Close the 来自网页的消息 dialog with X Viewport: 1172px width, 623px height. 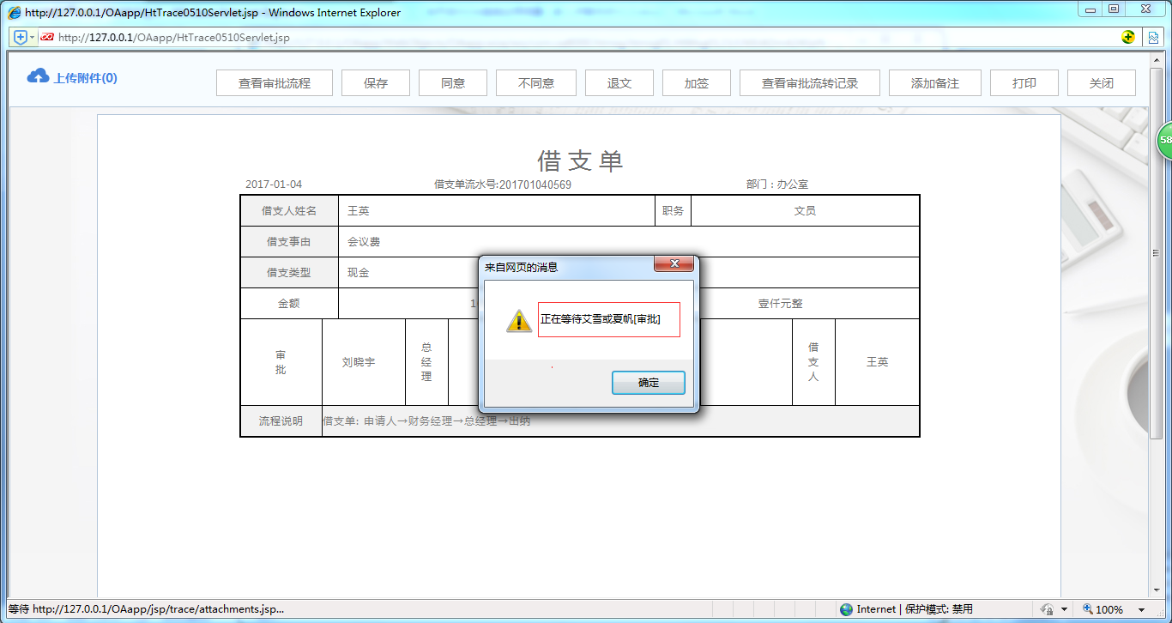coord(674,263)
